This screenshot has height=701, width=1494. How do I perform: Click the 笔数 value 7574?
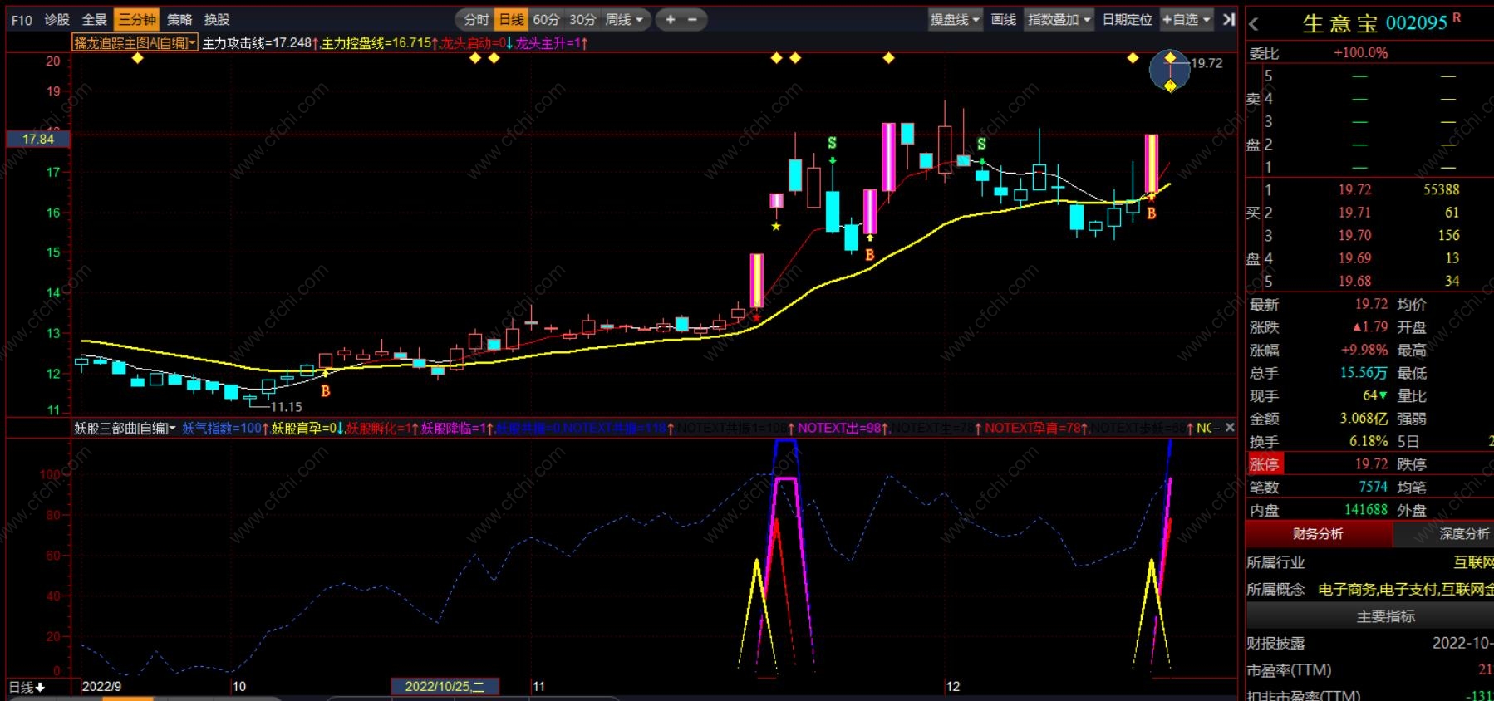pos(1373,487)
